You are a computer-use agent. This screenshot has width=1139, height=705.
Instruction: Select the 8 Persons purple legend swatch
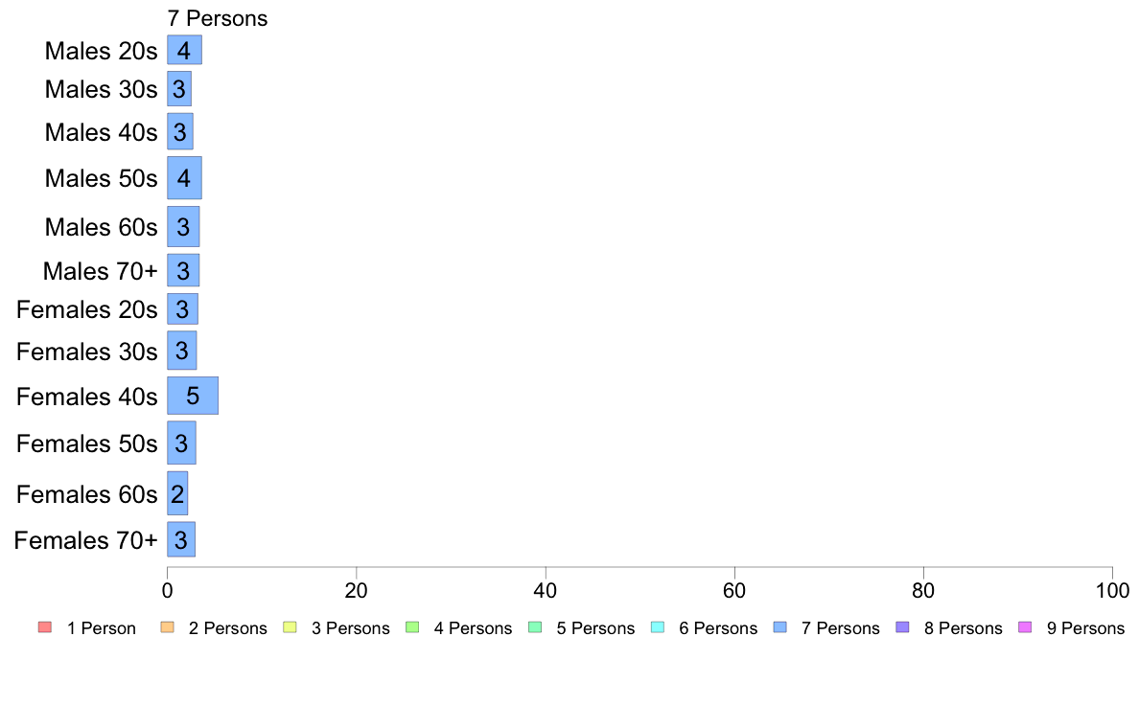pyautogui.click(x=903, y=627)
